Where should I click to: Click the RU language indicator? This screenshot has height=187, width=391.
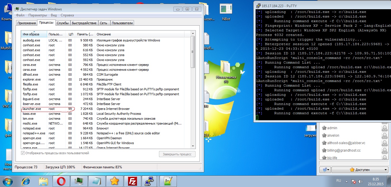pos(338,181)
